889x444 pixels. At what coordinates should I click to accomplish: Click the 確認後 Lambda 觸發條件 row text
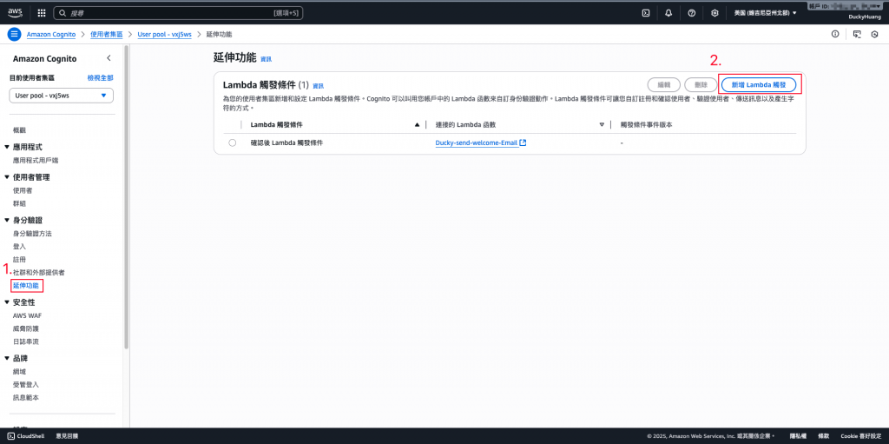click(286, 143)
